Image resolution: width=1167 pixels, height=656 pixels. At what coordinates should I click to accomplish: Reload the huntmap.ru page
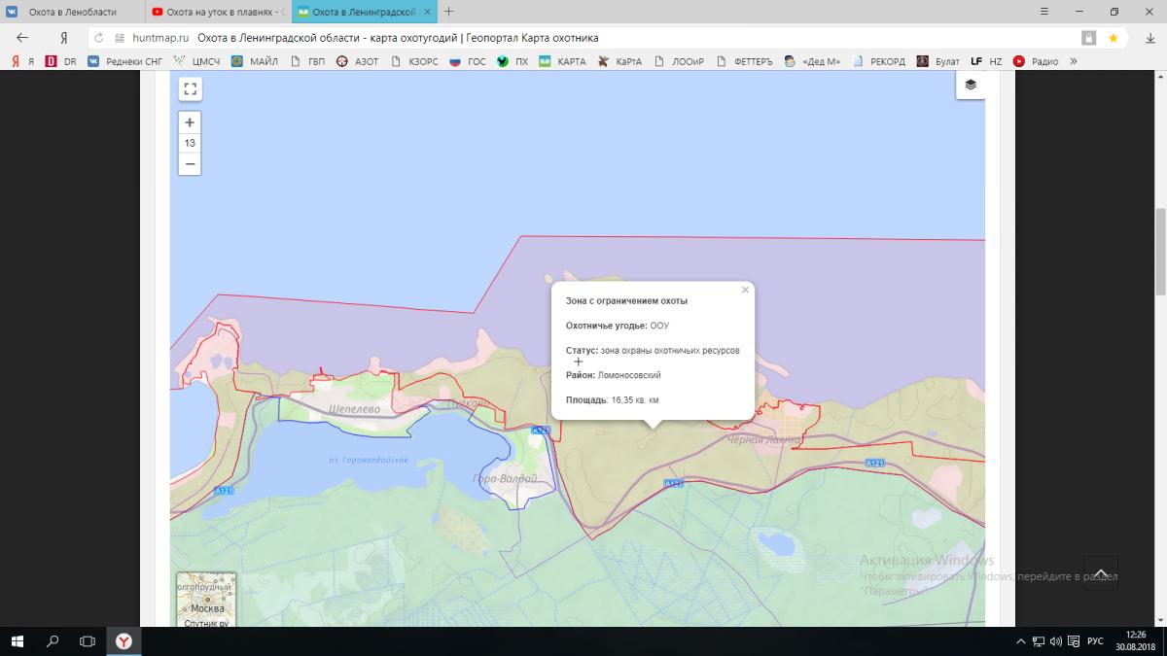[x=99, y=38]
